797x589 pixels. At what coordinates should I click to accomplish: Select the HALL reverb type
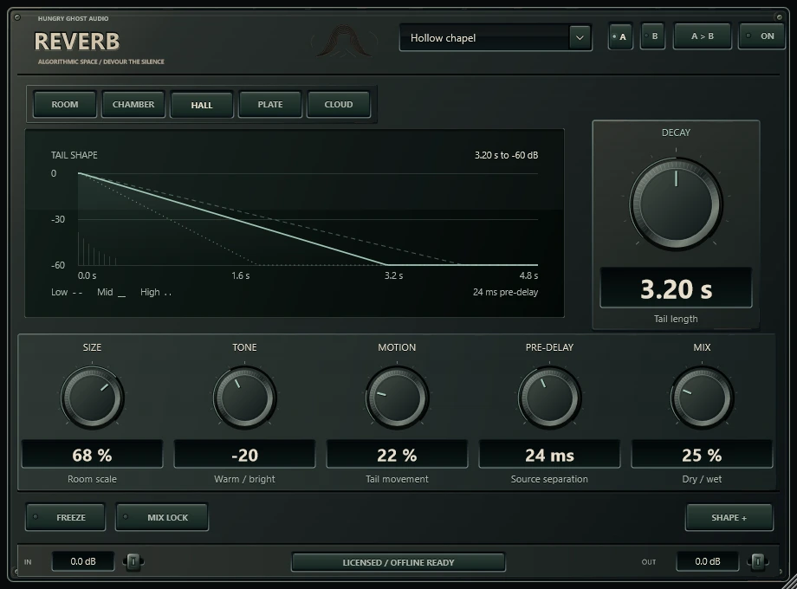click(x=202, y=105)
